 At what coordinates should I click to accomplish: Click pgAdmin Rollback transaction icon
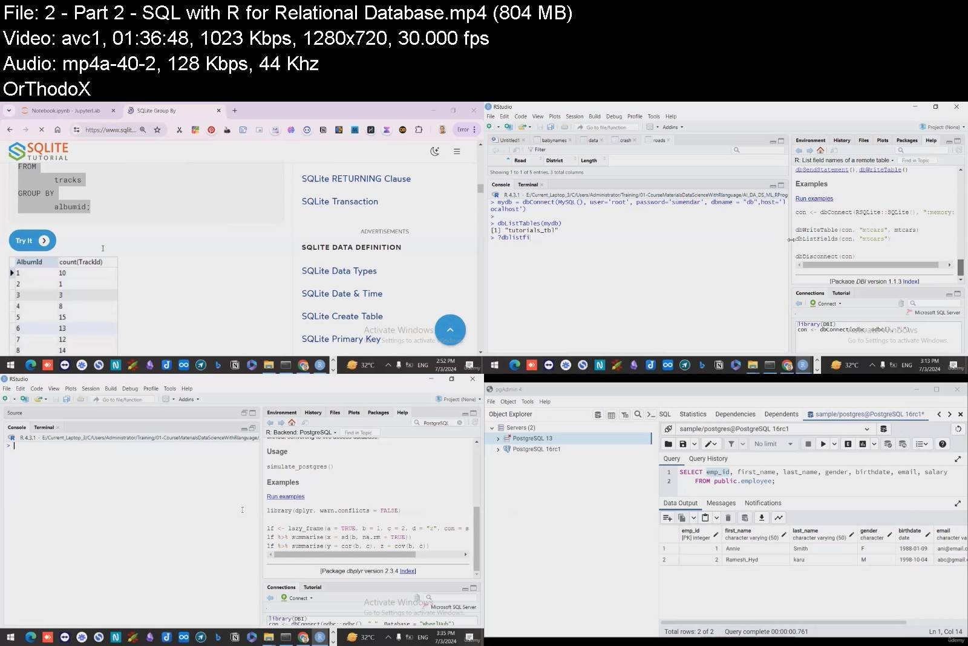tap(903, 444)
